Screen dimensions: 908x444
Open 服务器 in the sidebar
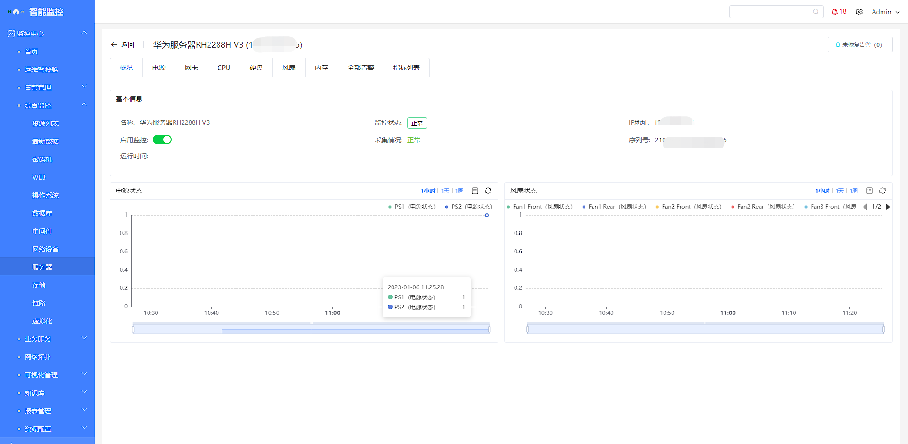pyautogui.click(x=42, y=267)
